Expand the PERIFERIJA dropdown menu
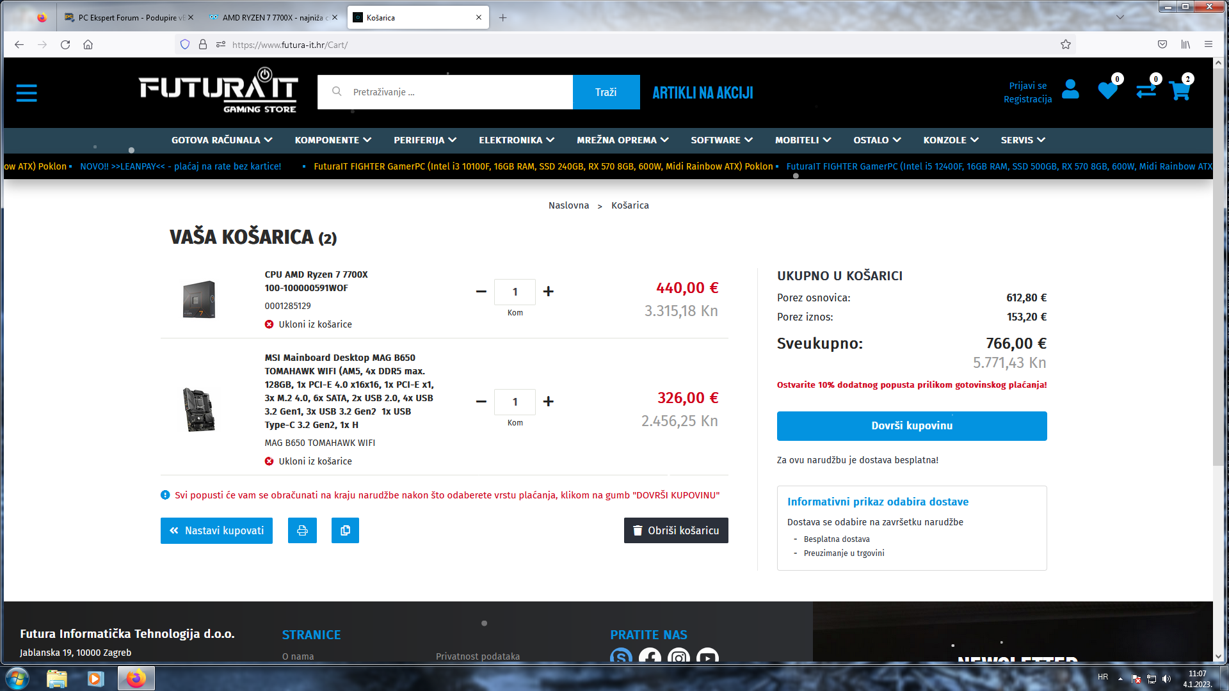Image resolution: width=1229 pixels, height=691 pixels. click(x=425, y=139)
